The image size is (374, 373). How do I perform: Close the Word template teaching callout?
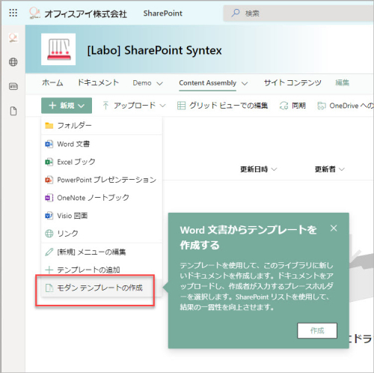[334, 228]
